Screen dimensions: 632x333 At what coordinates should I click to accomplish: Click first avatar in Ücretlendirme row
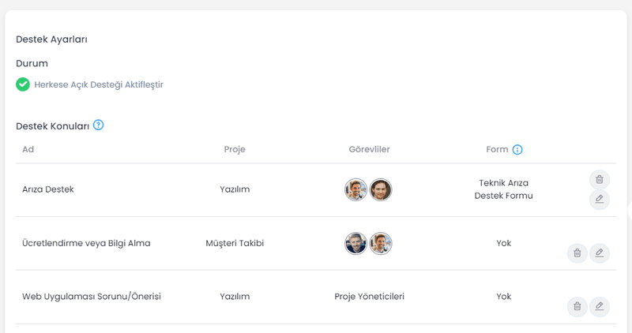[356, 243]
